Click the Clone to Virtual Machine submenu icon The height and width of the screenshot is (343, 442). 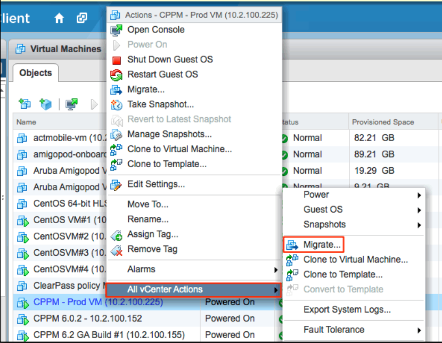click(292, 260)
